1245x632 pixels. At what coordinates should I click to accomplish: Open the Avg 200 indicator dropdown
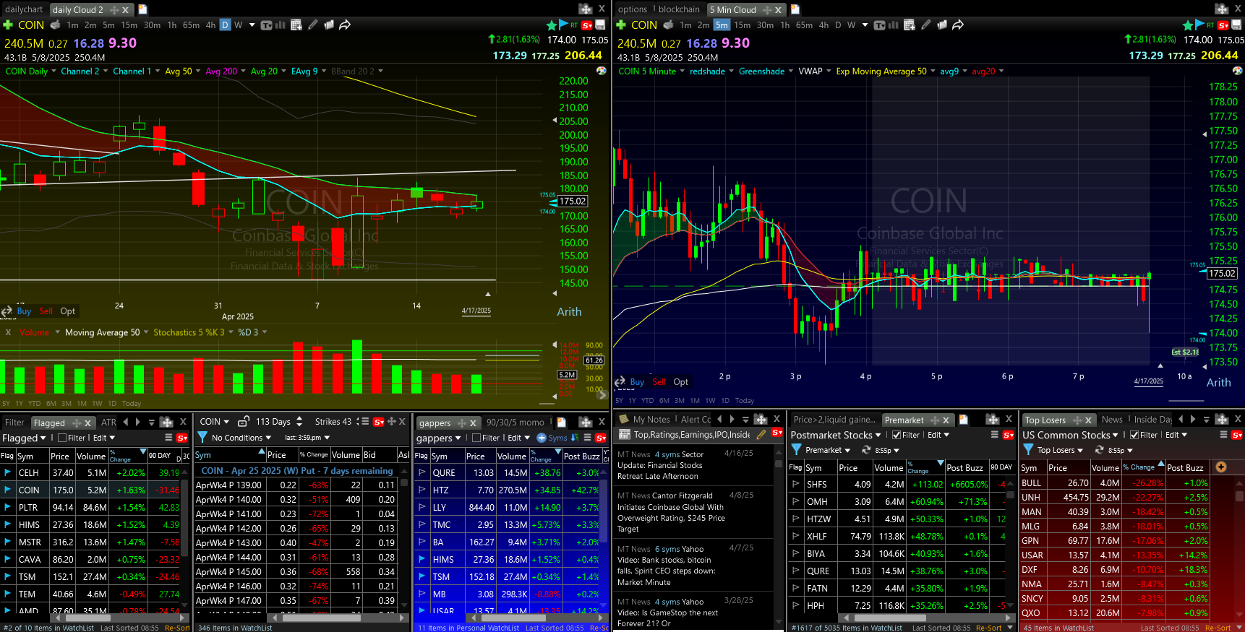point(221,72)
